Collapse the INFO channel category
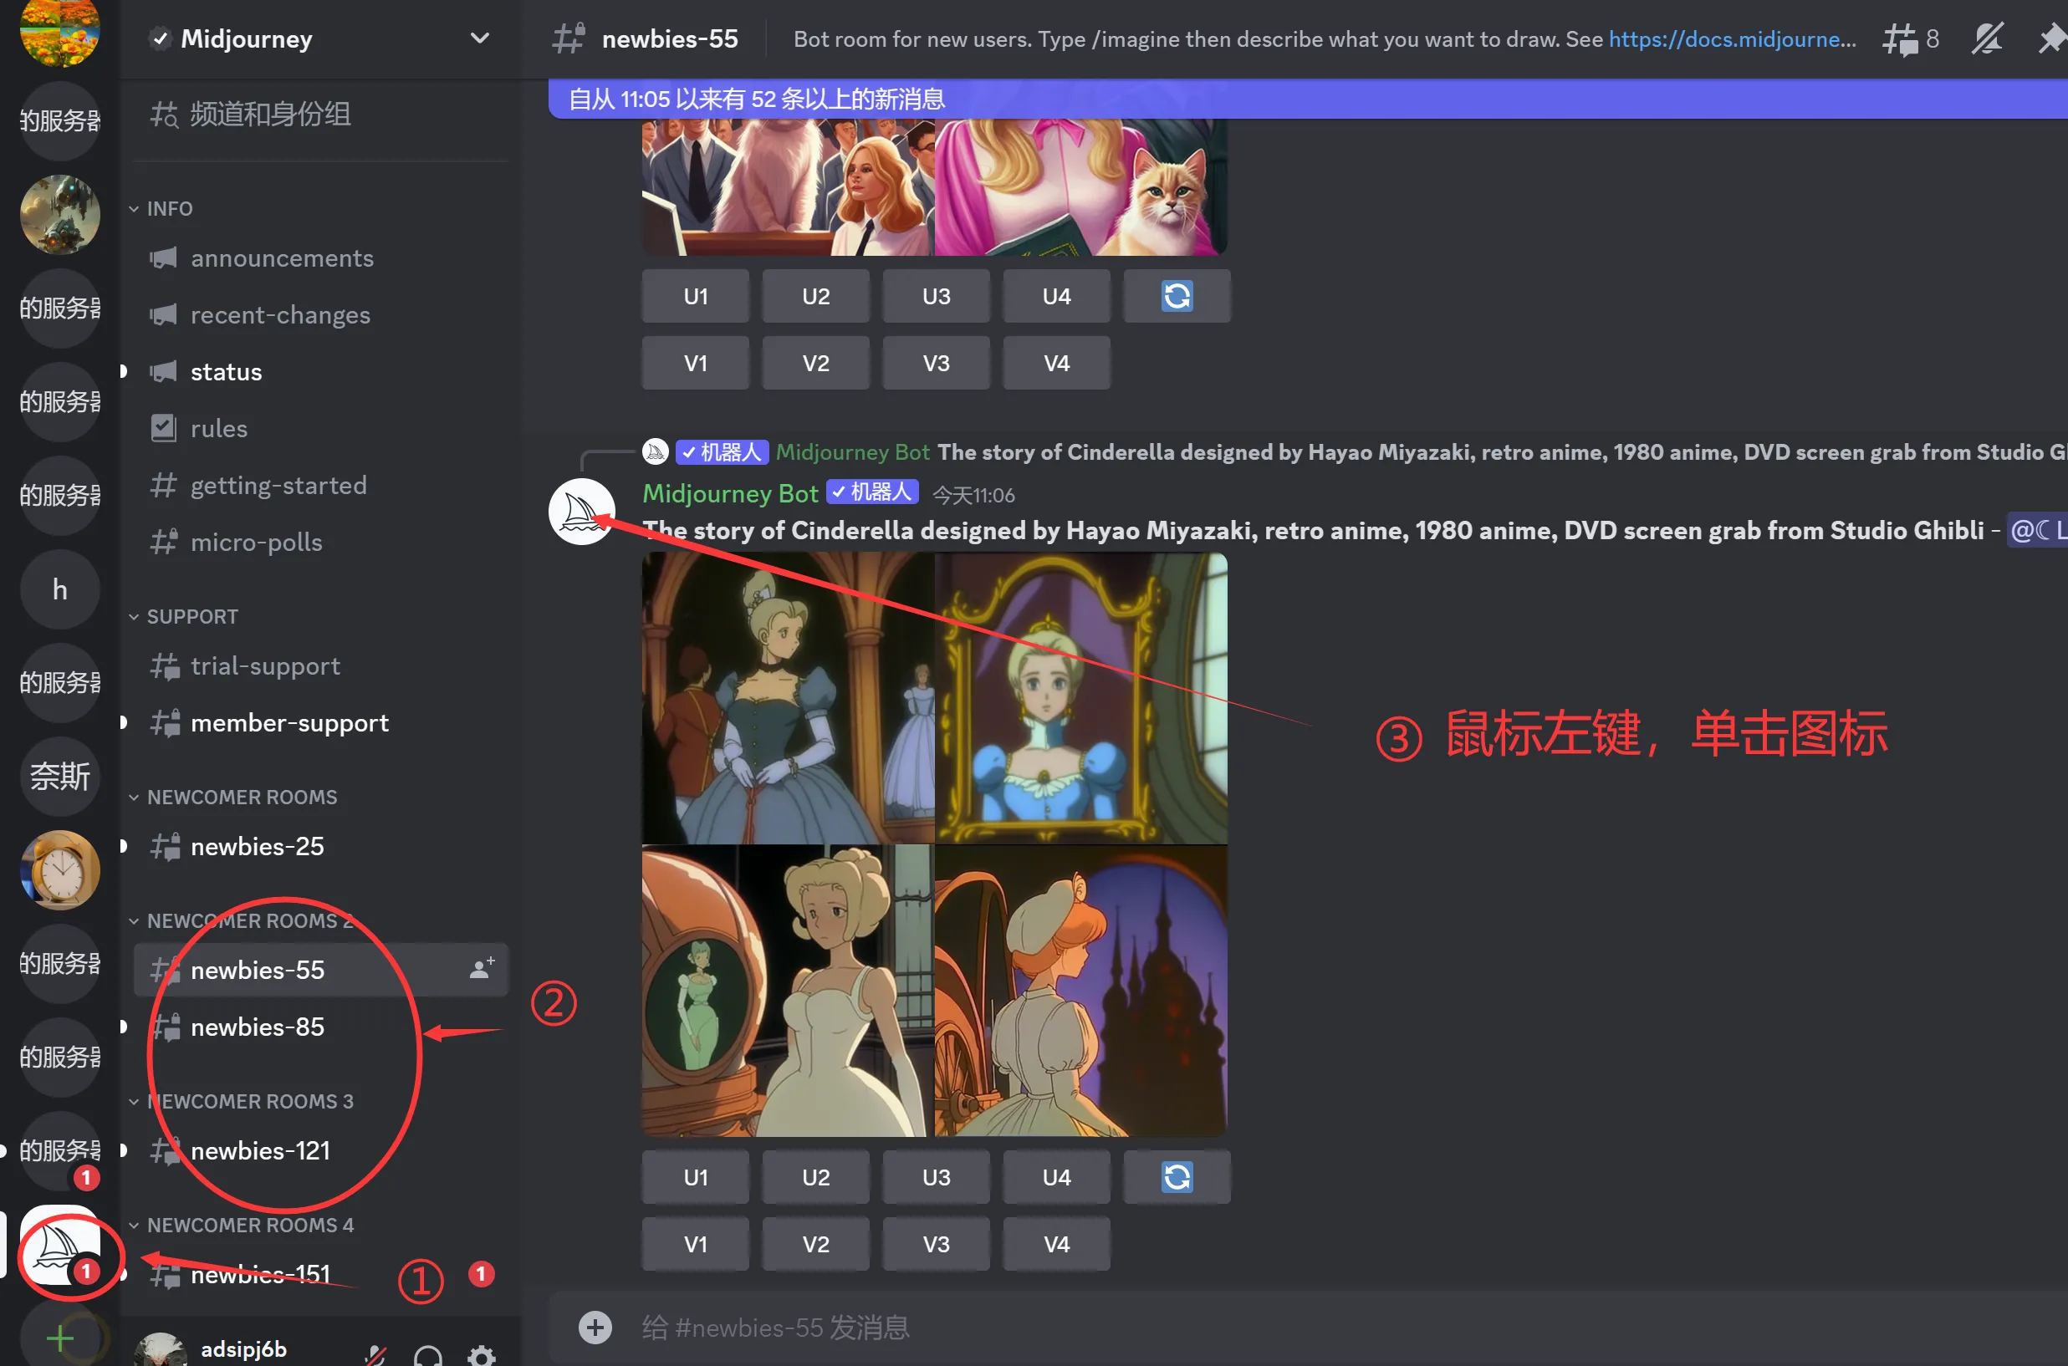The height and width of the screenshot is (1366, 2068). point(169,208)
